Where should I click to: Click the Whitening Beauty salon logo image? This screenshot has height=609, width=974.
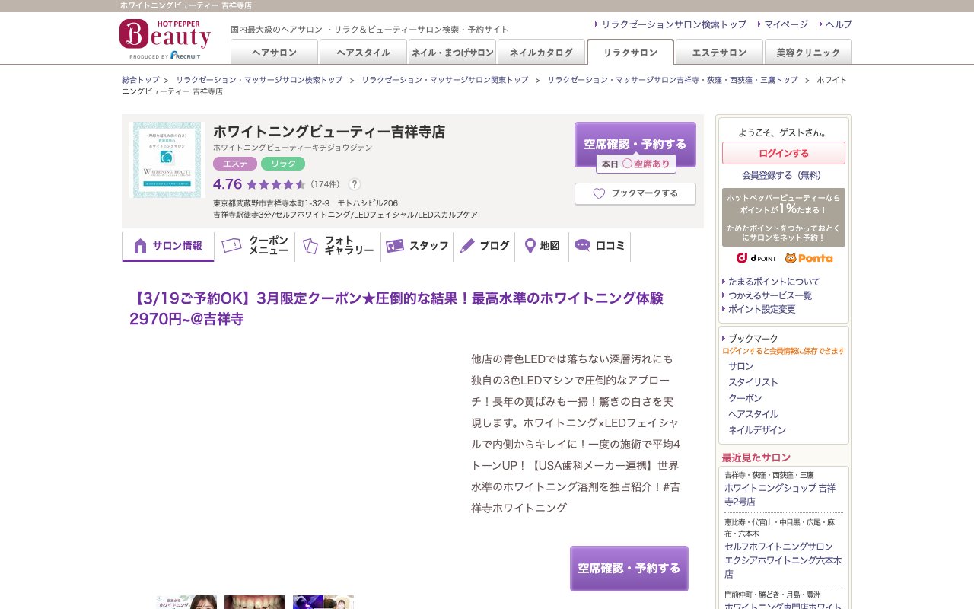167,160
